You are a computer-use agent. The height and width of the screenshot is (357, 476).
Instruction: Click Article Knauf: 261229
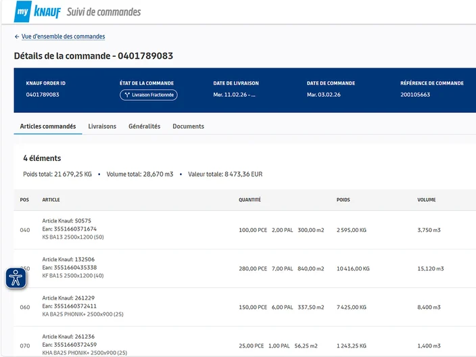[68, 297]
